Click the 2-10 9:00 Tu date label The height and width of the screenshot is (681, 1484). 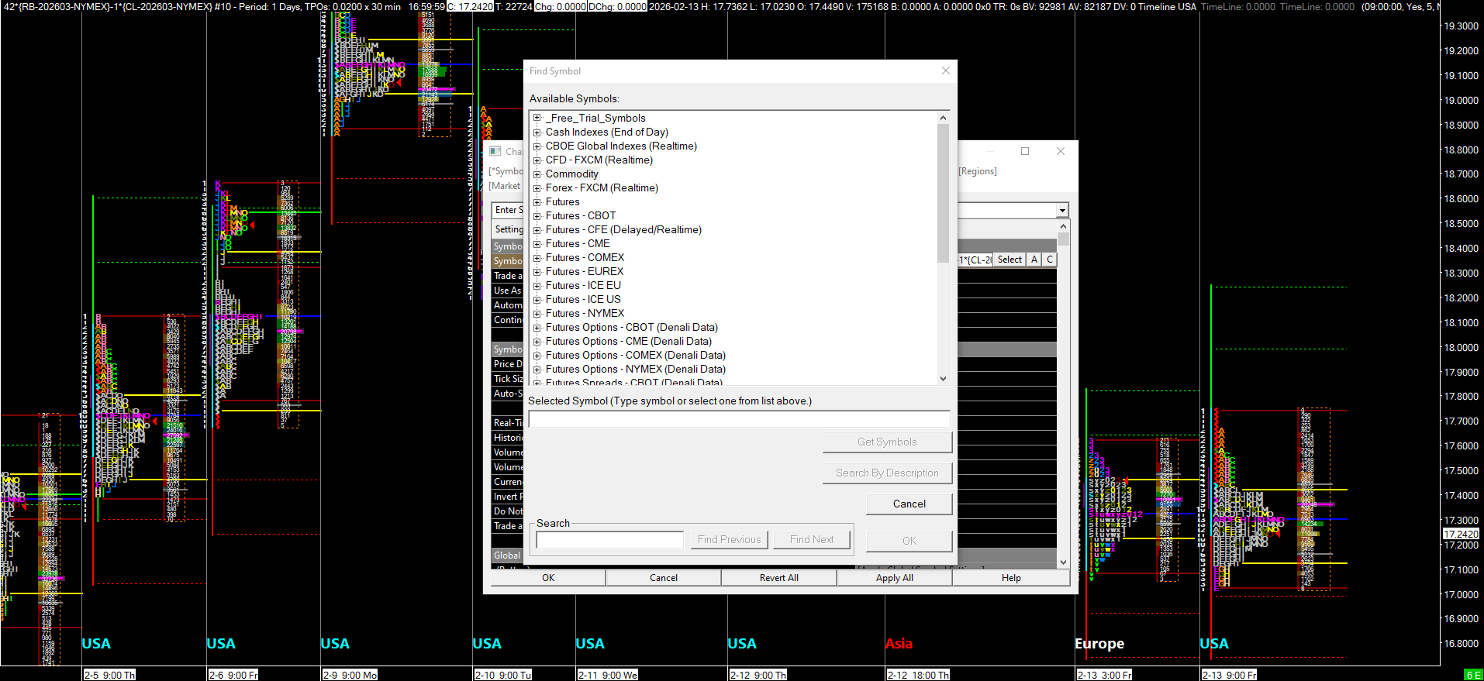[503, 676]
